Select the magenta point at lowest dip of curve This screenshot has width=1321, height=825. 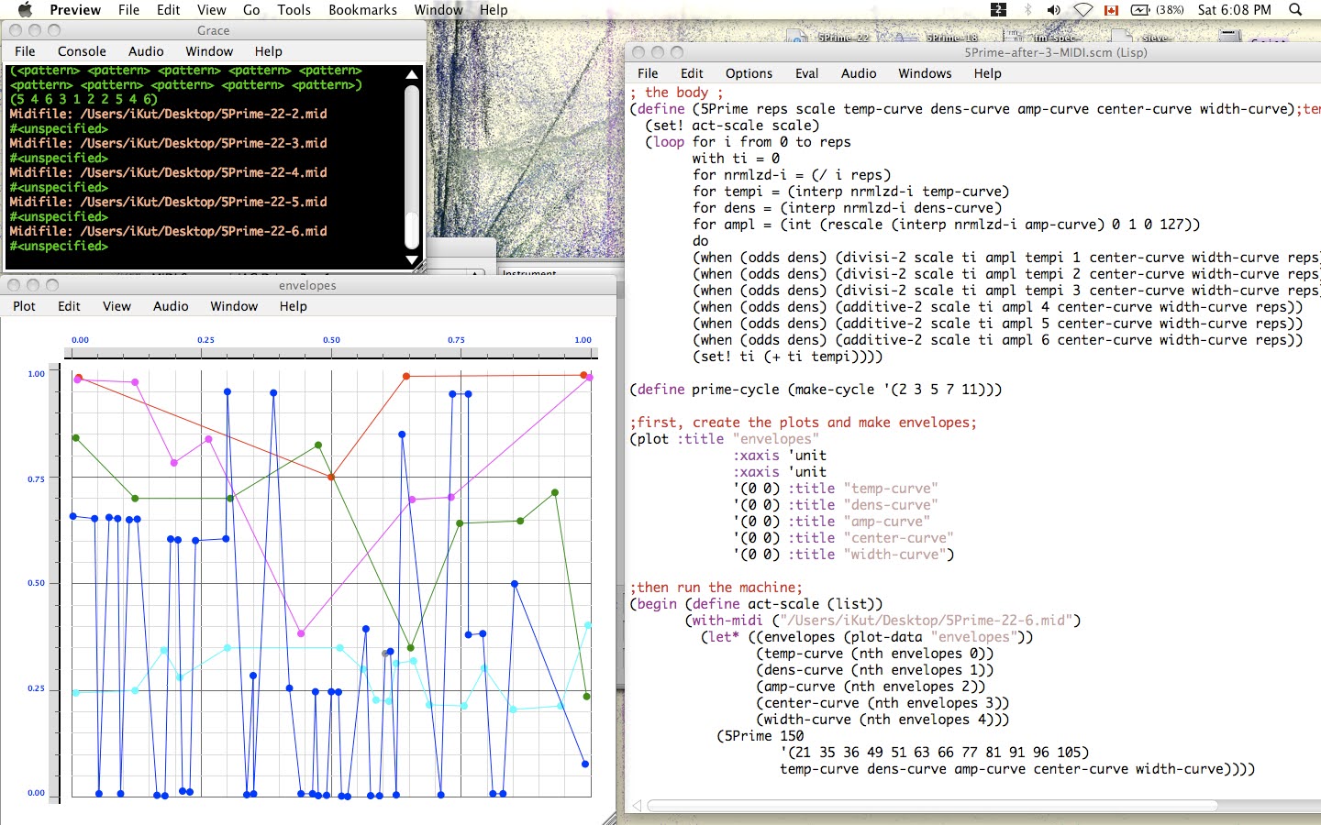[301, 633]
